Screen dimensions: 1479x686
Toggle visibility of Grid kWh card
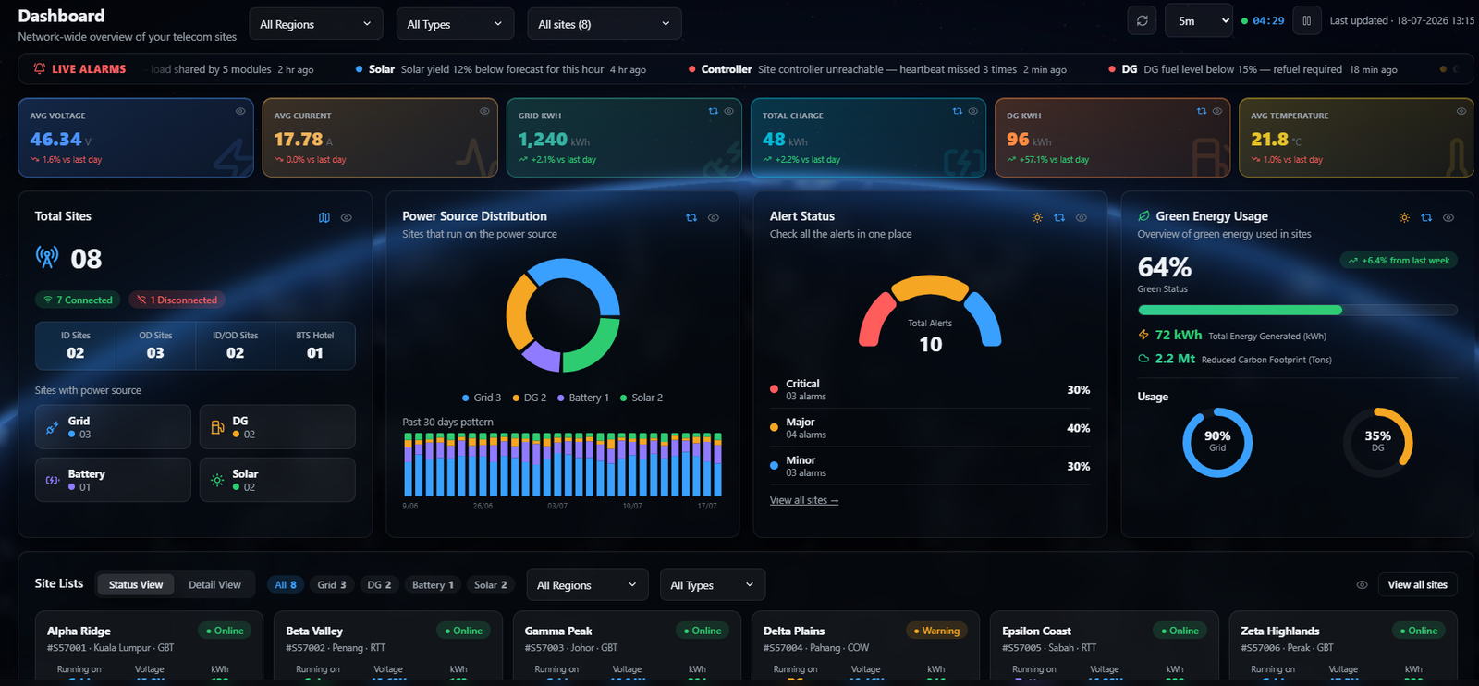(x=728, y=111)
